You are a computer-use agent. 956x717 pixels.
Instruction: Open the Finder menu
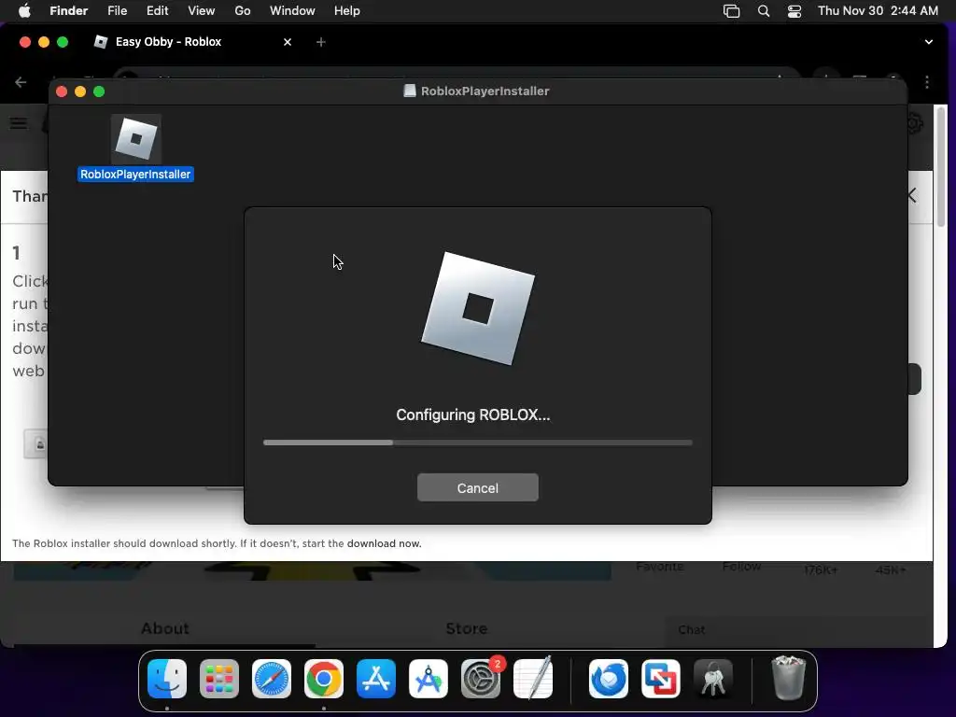click(68, 10)
